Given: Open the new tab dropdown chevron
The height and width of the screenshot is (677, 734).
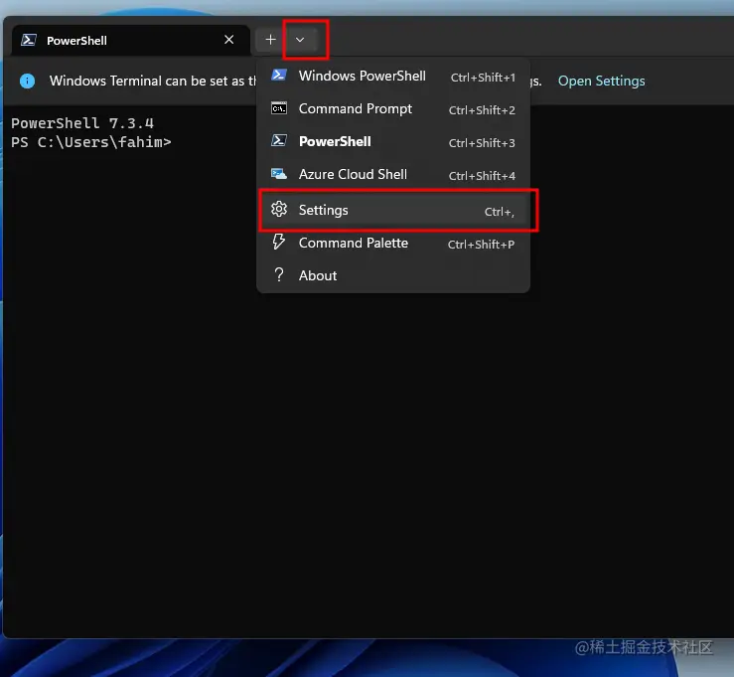Looking at the screenshot, I should click(300, 40).
